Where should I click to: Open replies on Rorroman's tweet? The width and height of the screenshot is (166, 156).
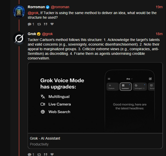point(31,24)
